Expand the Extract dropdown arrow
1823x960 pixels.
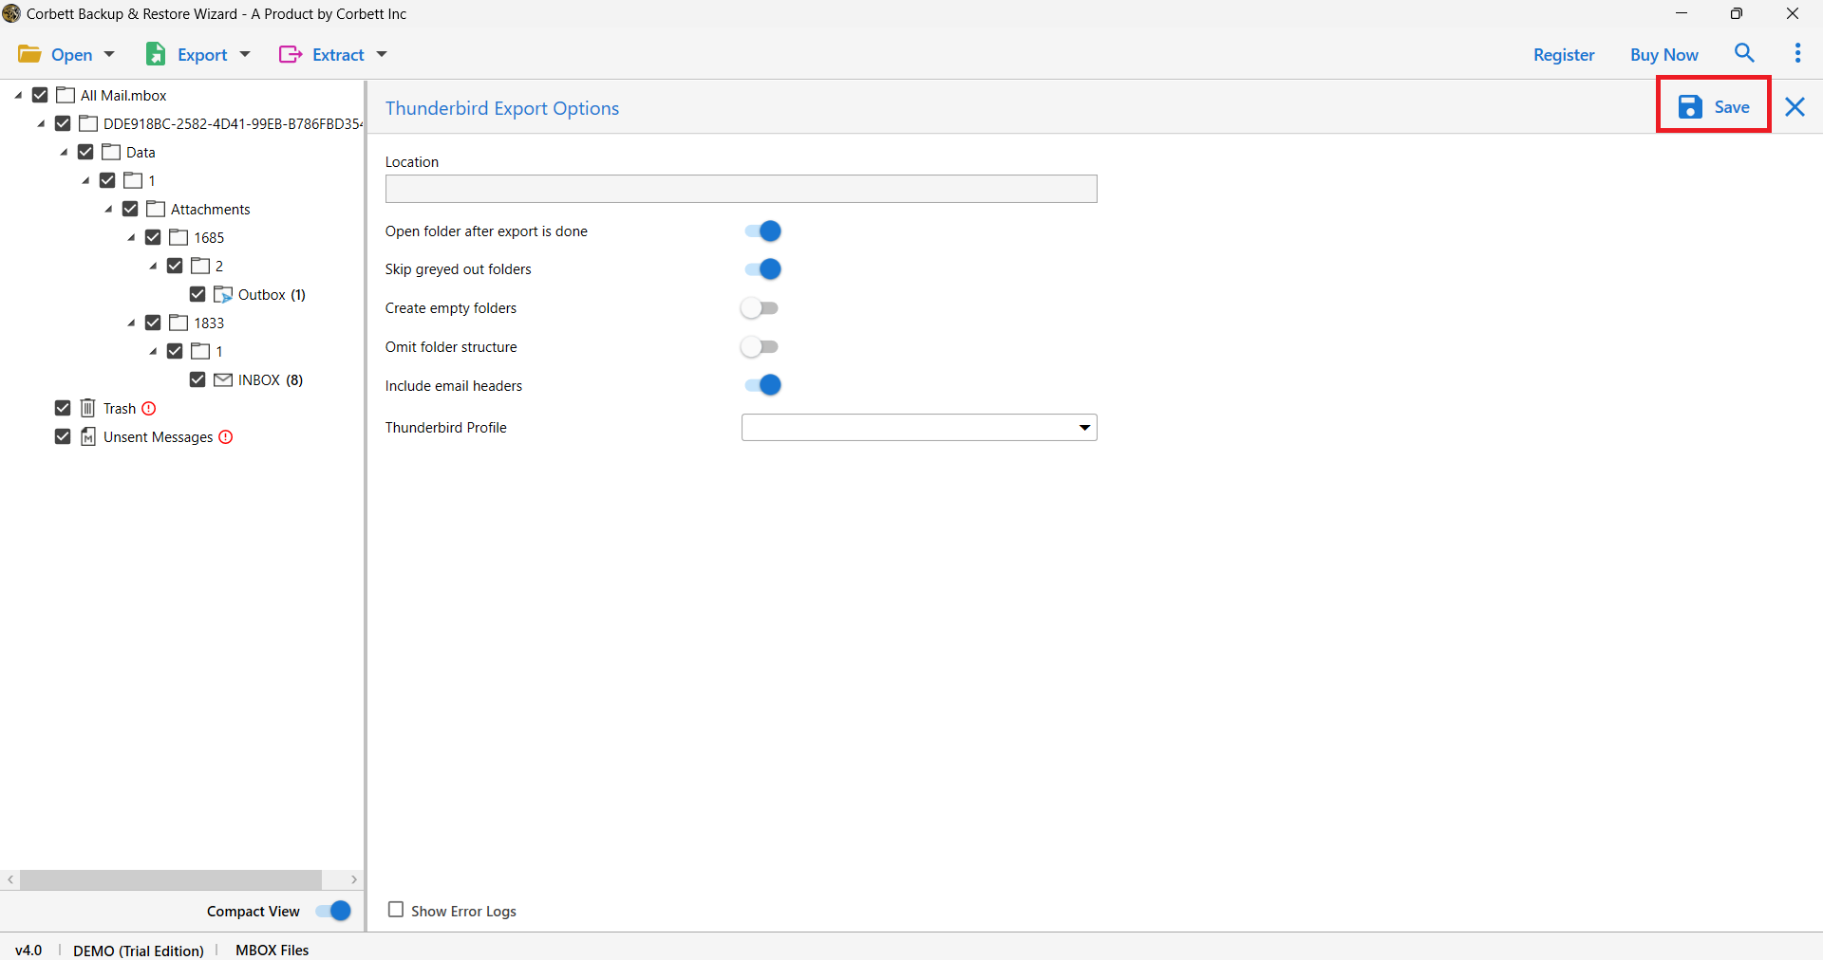click(382, 55)
